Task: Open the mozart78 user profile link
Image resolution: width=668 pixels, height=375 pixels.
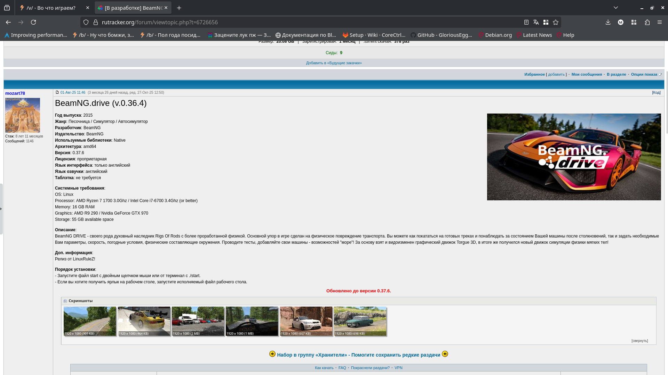Action: pos(15,93)
